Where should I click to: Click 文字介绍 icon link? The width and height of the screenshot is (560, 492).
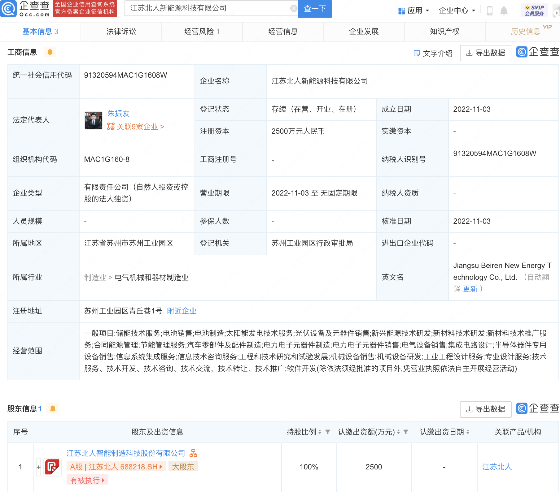click(433, 53)
